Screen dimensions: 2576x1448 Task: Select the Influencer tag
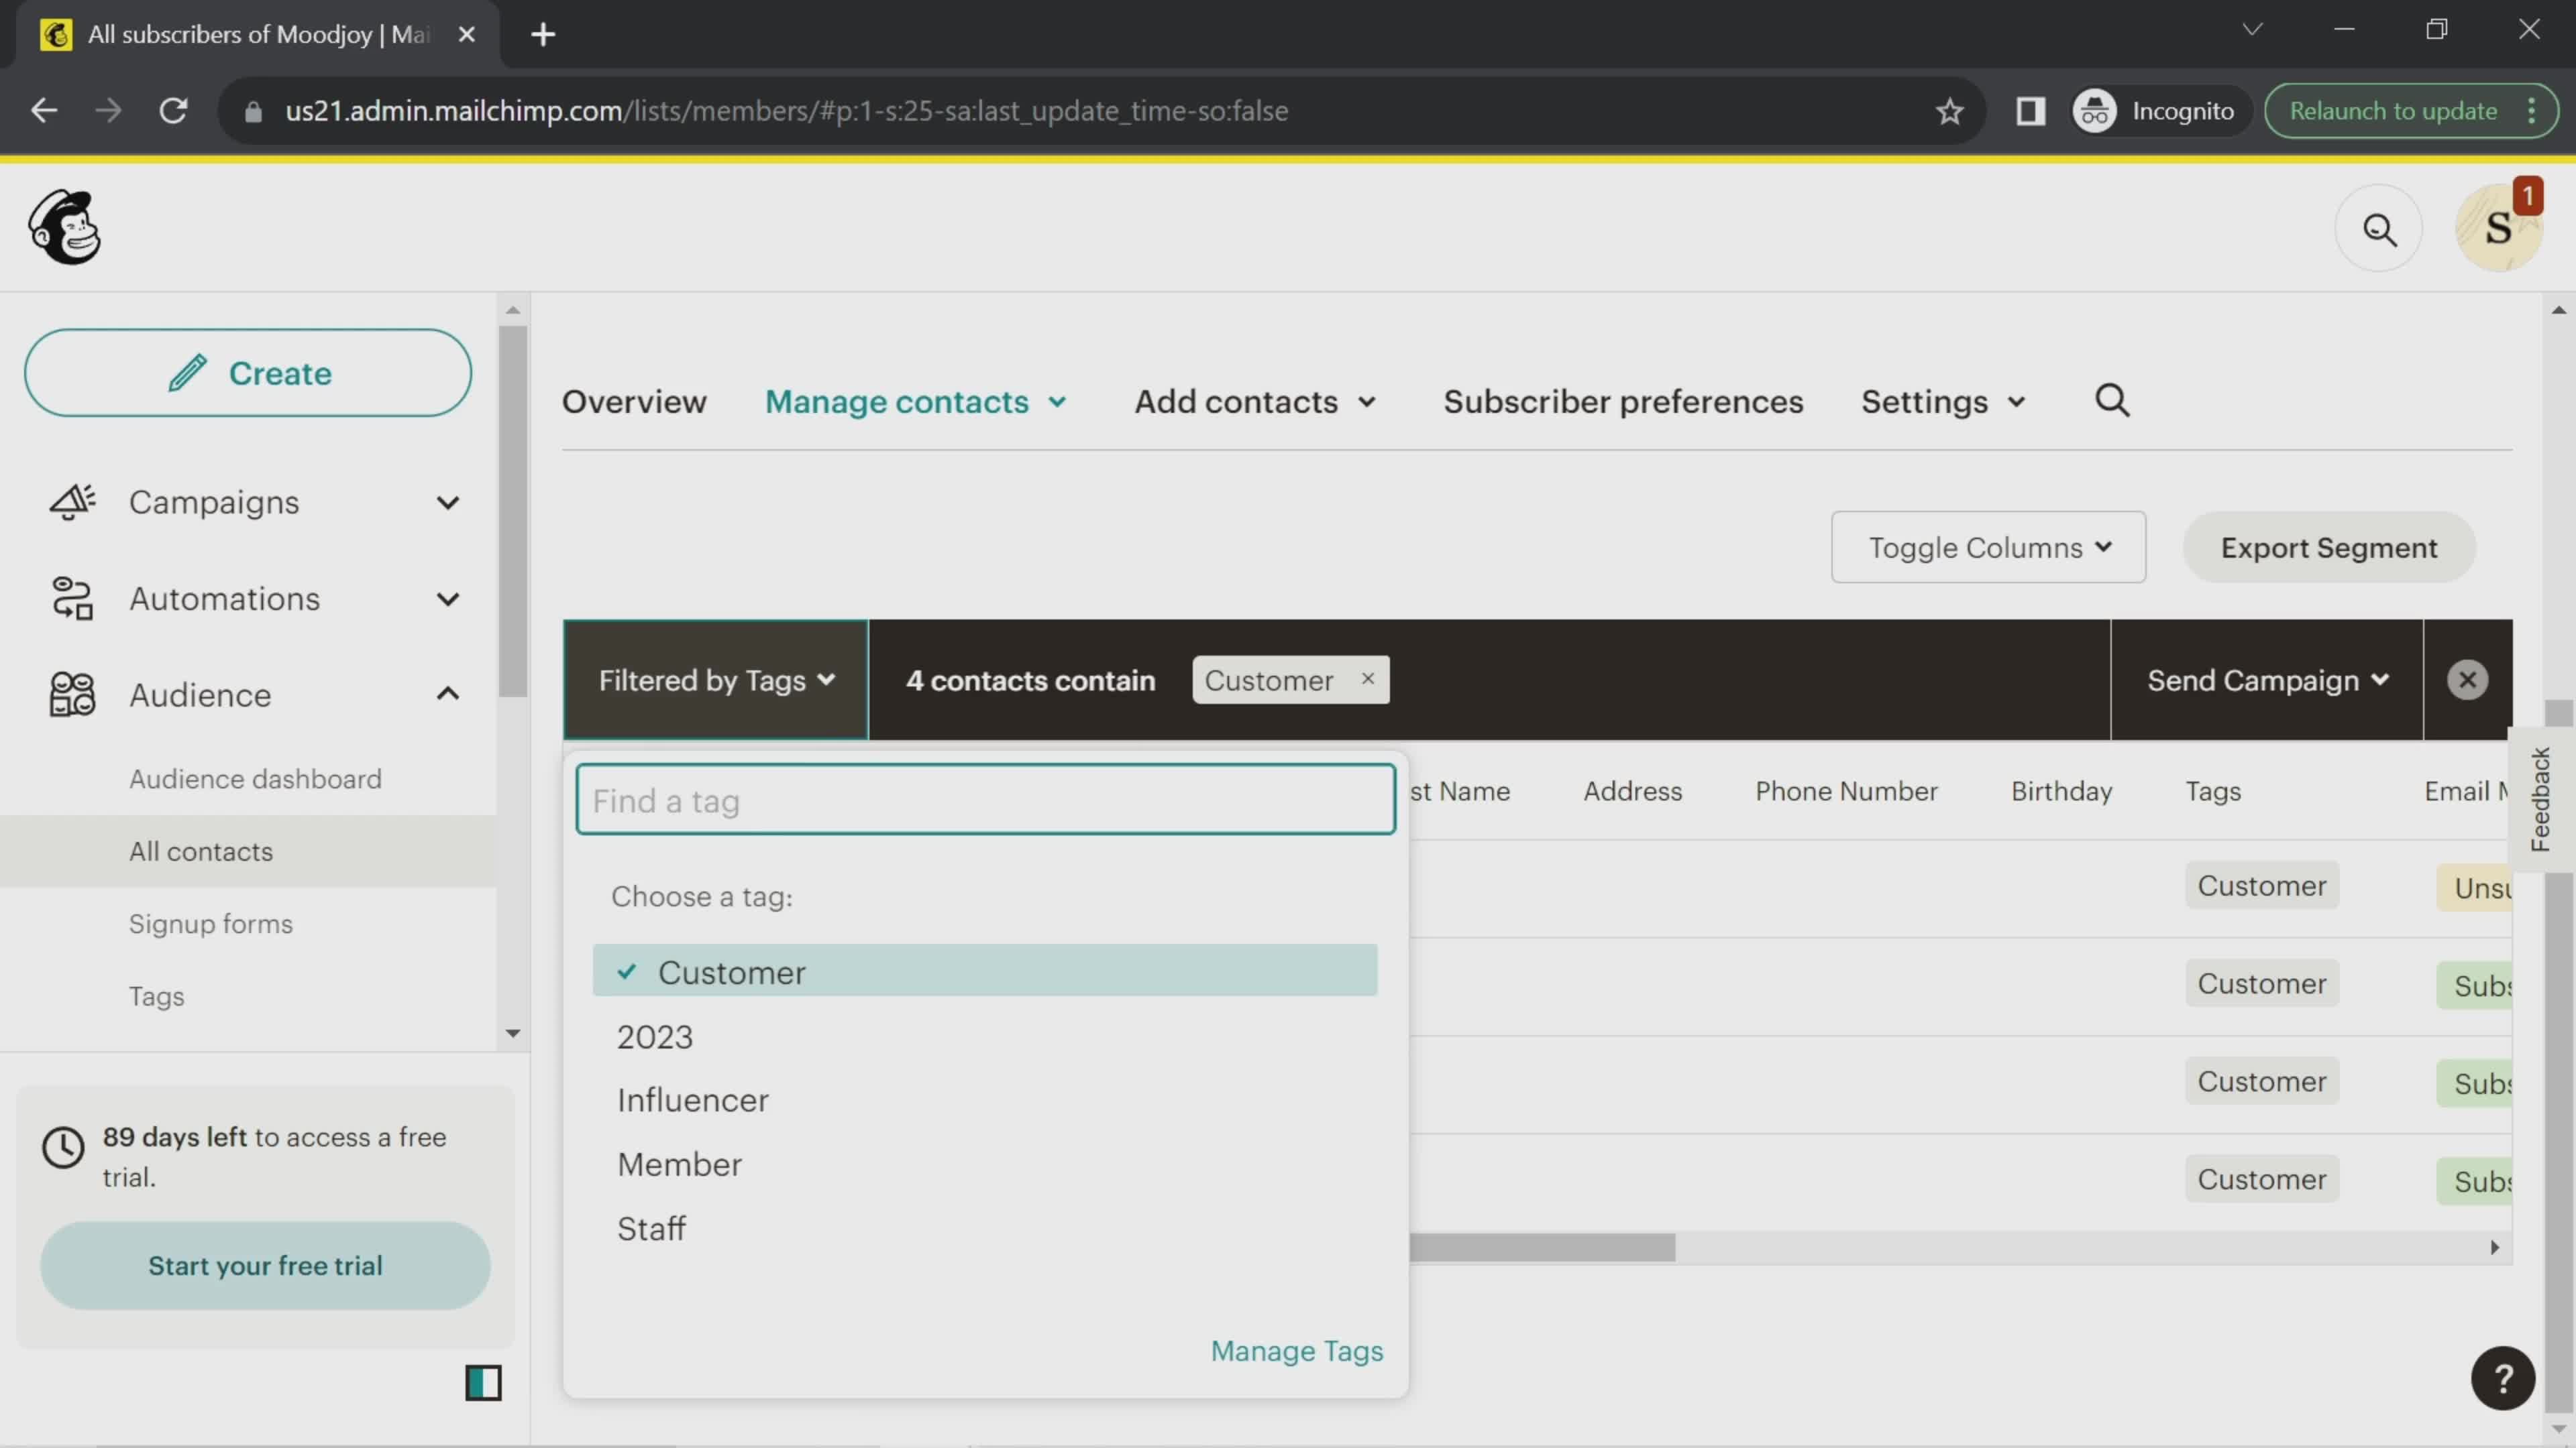[x=693, y=1100]
